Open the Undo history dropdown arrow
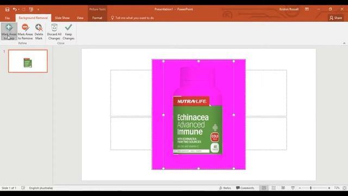348x196 pixels. [x=18, y=9]
